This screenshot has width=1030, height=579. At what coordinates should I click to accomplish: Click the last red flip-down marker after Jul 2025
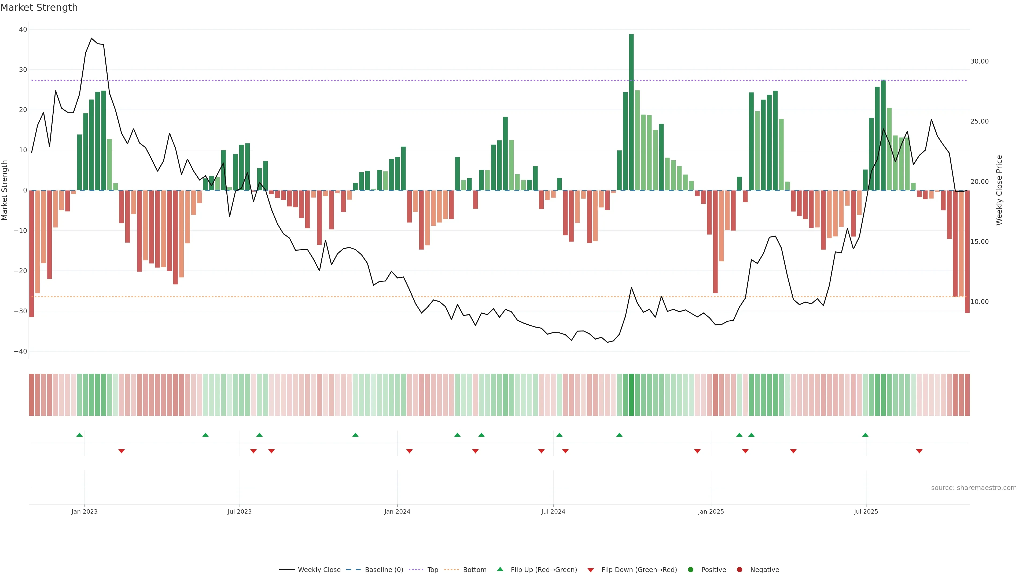click(919, 451)
